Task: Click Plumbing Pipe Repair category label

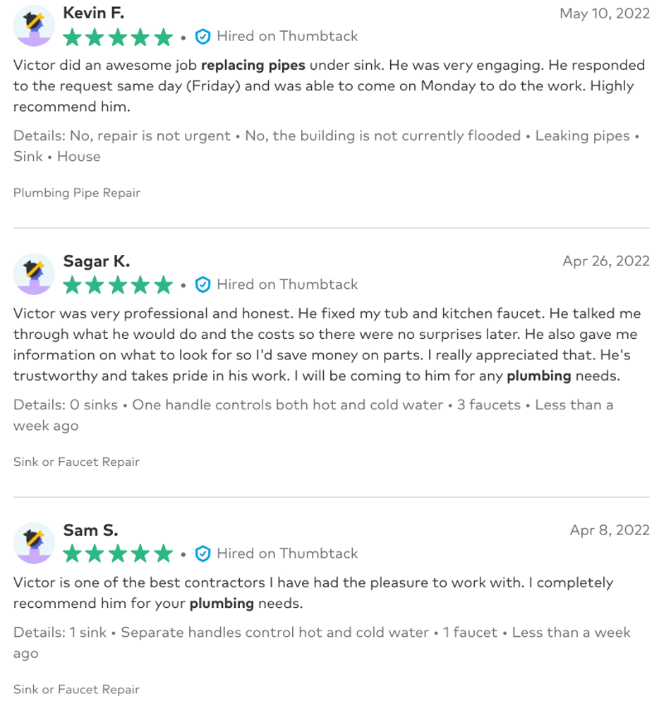Action: pos(77,193)
